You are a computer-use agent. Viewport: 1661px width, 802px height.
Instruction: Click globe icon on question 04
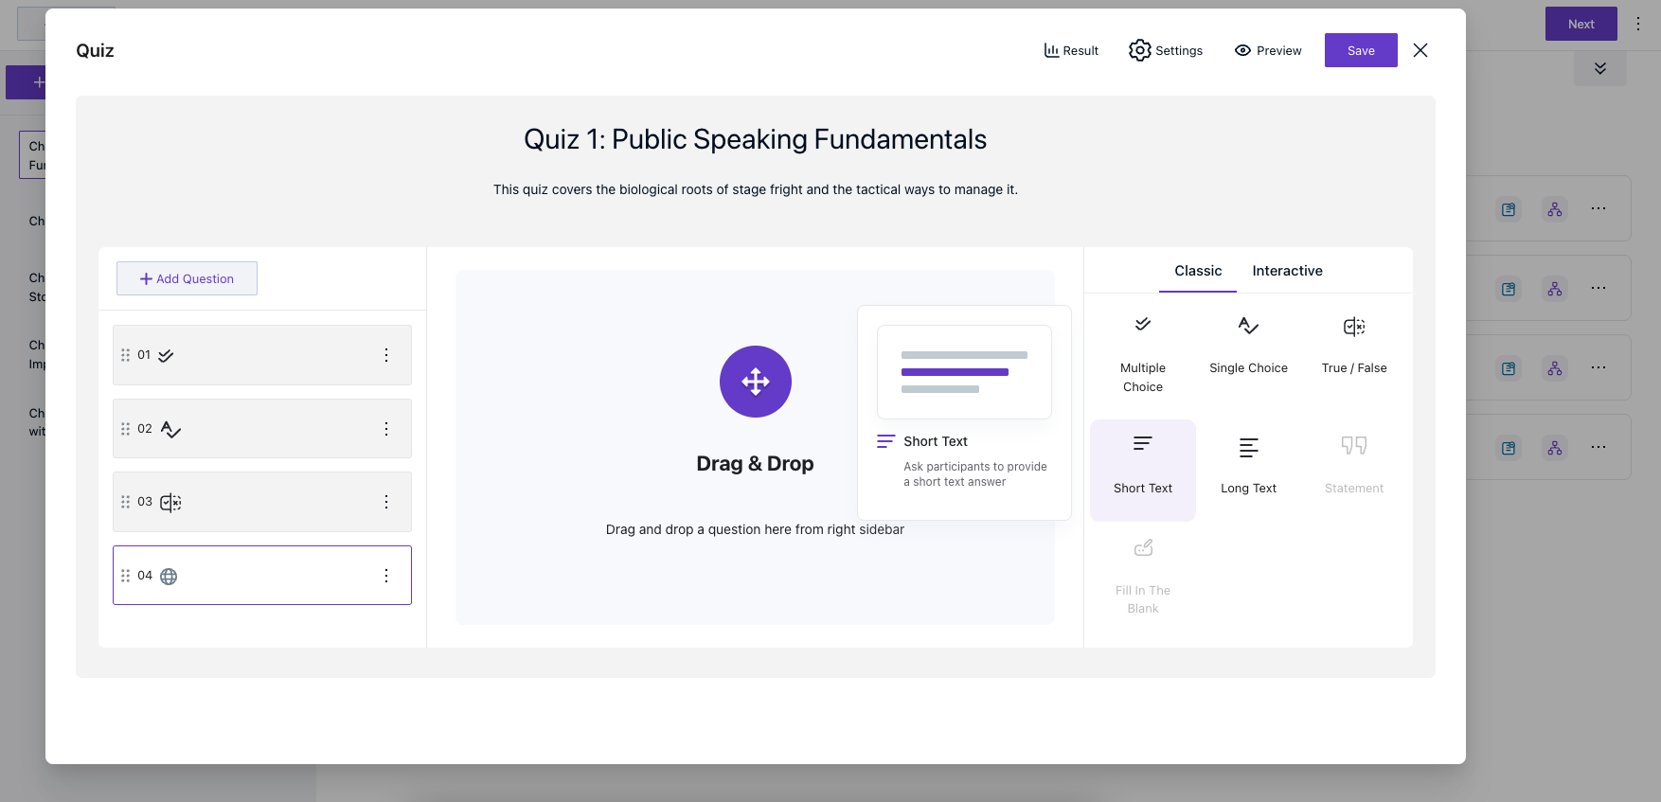coord(169,577)
